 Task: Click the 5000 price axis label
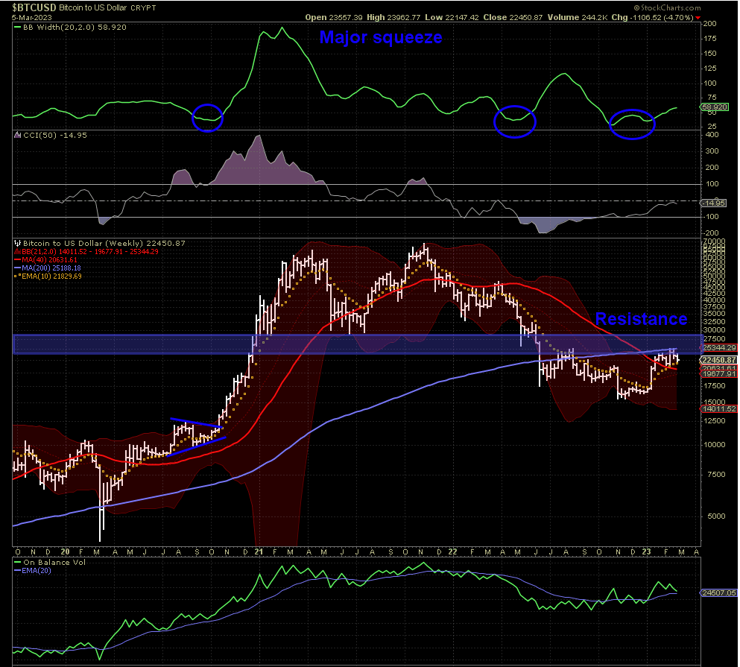coord(716,516)
